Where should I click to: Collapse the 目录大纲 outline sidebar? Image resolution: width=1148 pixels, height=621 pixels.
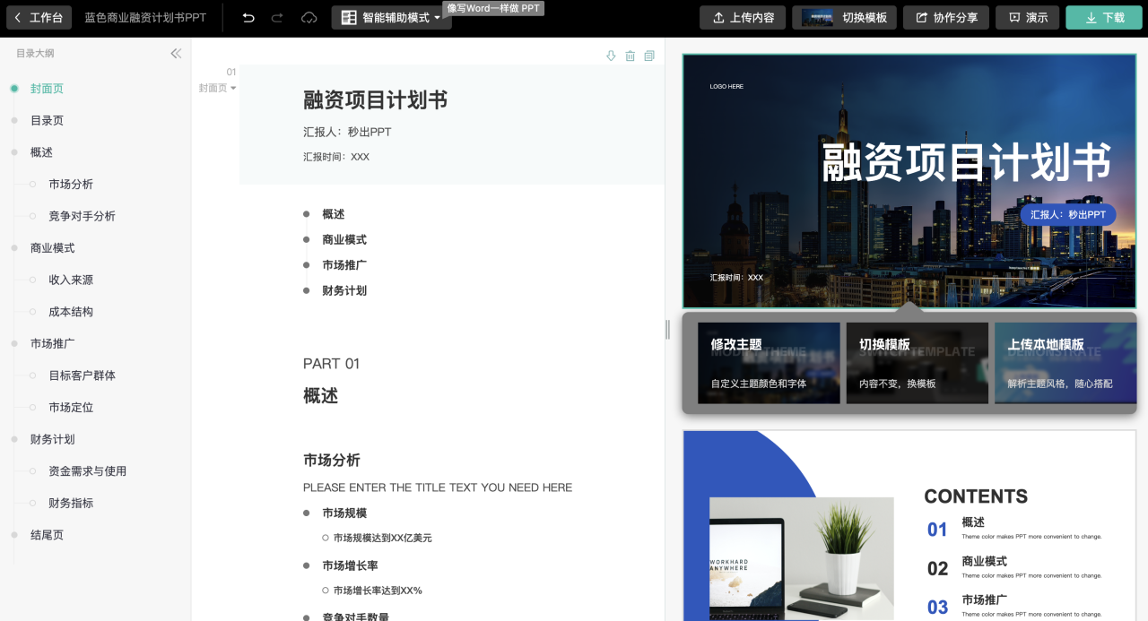176,54
